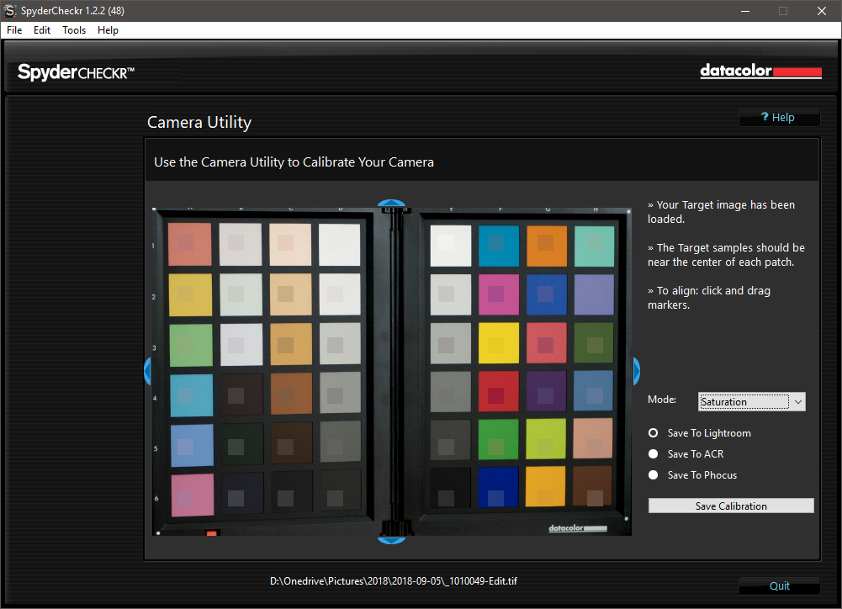
Task: Expand the Mode dropdown showing Saturation
Action: tap(752, 402)
